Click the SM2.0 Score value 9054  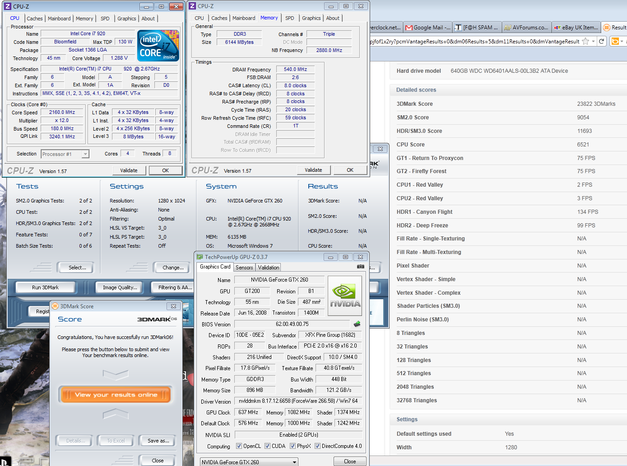(583, 118)
